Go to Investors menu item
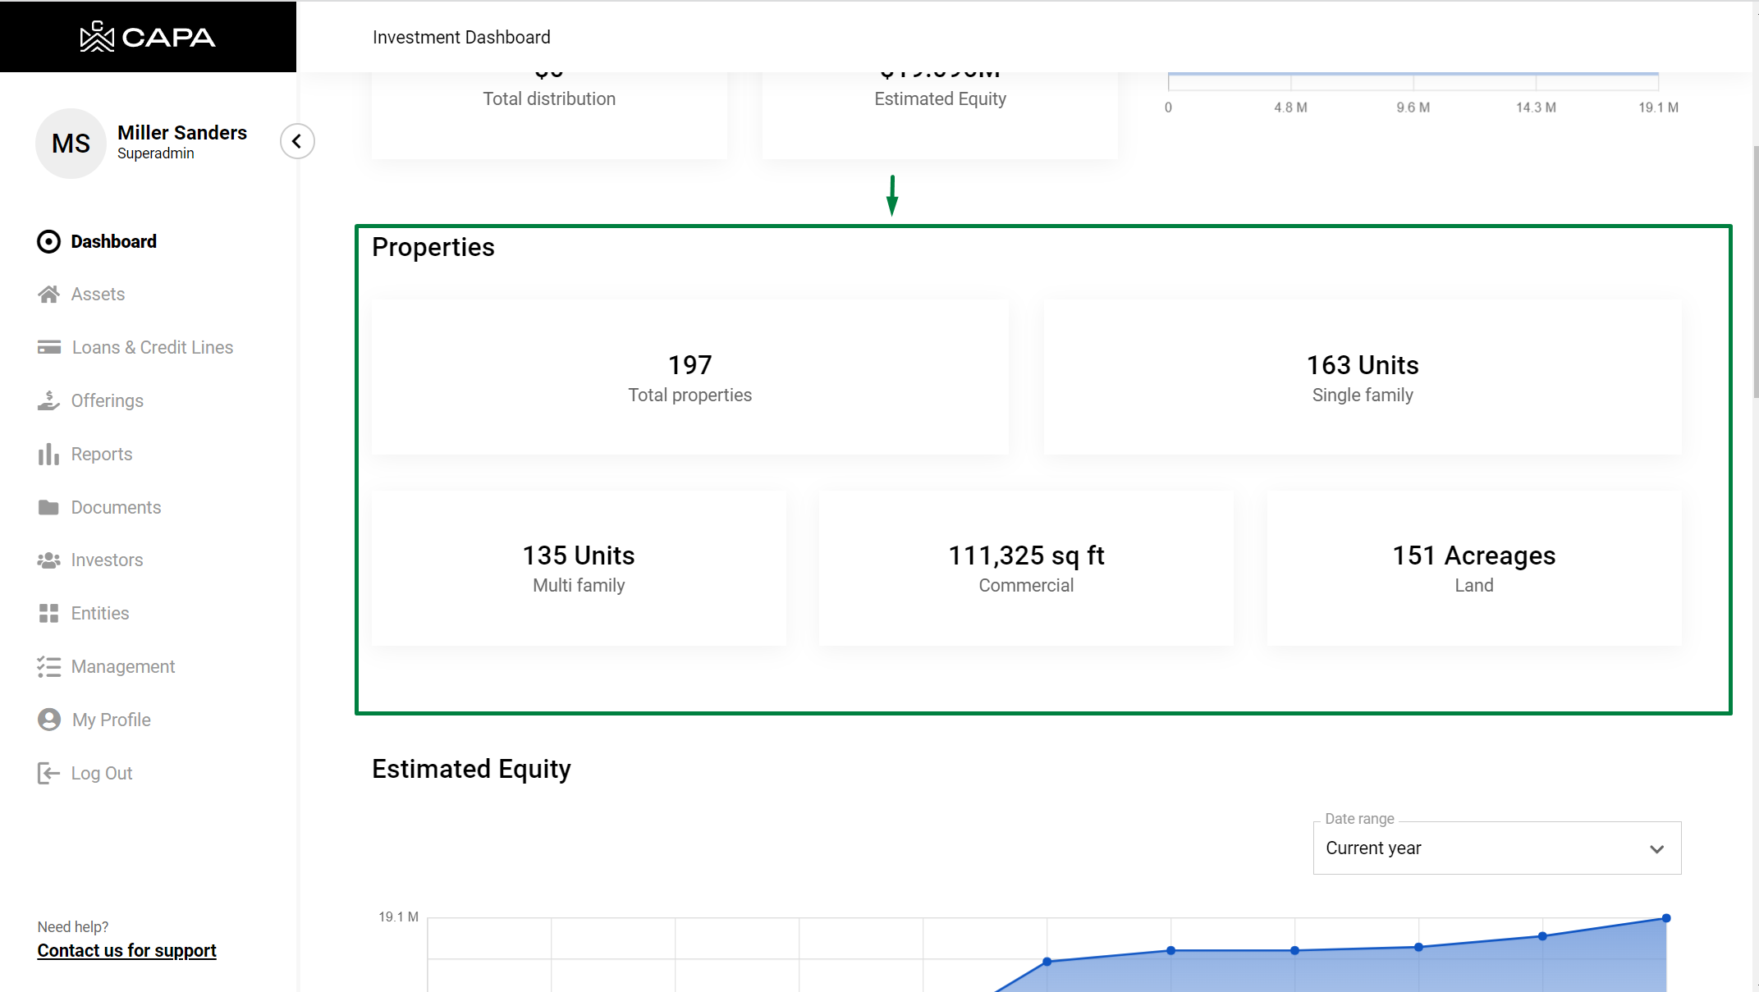Viewport: 1759px width, 992px height. (107, 560)
